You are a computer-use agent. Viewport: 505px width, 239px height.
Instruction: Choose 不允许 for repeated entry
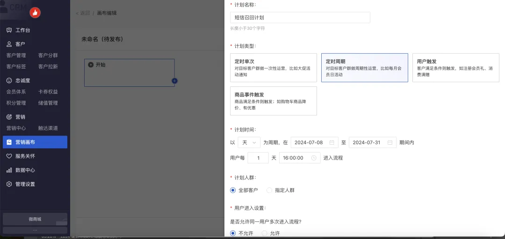[x=233, y=233]
